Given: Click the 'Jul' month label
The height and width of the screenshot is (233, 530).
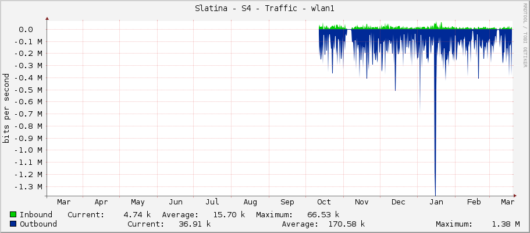Looking at the screenshot, I should (212, 202).
